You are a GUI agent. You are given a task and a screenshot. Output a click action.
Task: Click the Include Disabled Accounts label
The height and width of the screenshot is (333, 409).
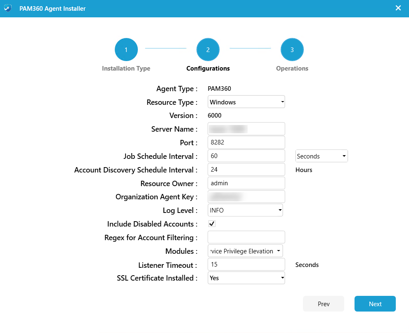point(152,224)
